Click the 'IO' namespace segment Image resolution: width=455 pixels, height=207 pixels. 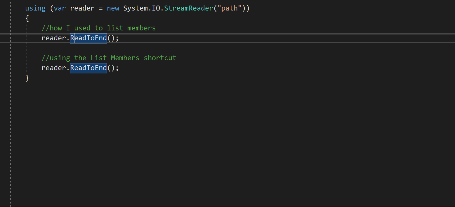(x=156, y=8)
